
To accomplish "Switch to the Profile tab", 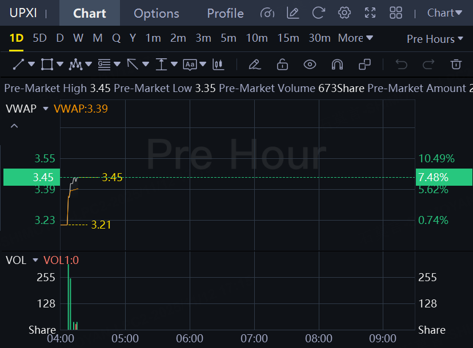I will [x=225, y=13].
